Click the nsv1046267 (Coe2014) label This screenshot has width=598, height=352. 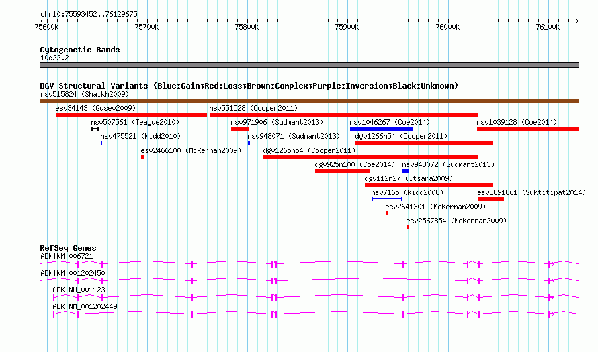coord(390,122)
